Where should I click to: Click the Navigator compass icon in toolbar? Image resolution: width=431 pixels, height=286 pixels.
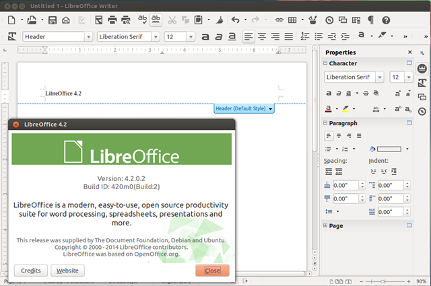coord(329,20)
